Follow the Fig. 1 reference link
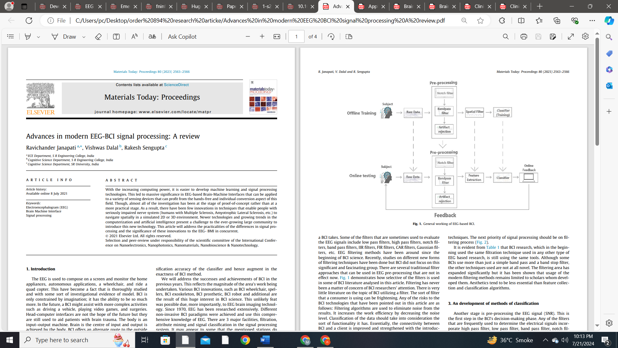Viewport: 618px width, 348px height. [x=344, y=278]
